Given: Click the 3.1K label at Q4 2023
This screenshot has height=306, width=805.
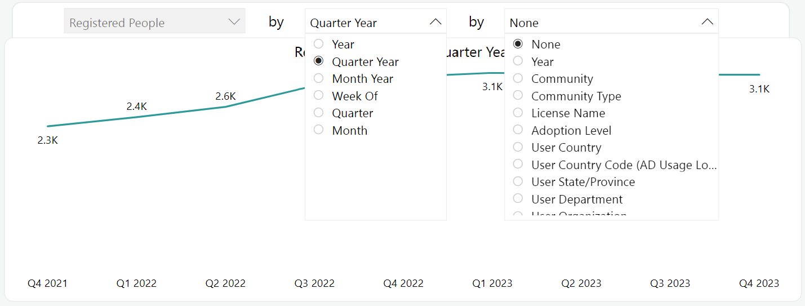Looking at the screenshot, I should 759,89.
